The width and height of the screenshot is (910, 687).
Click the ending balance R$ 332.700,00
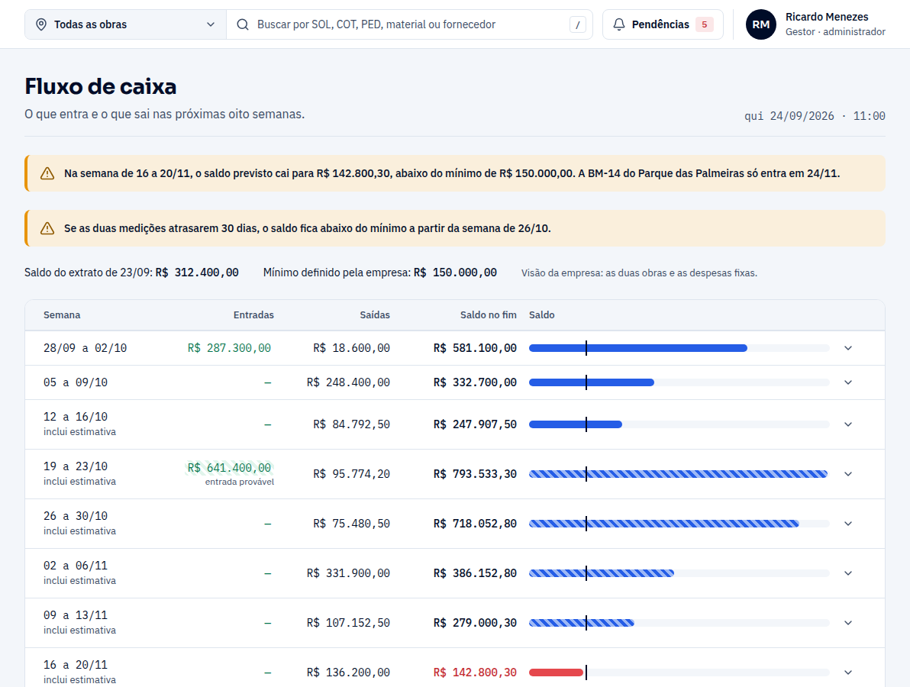[475, 382]
